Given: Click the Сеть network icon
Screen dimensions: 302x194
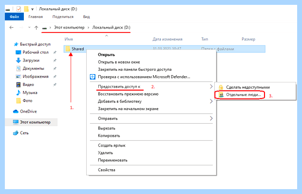Looking at the screenshot, I should pyautogui.click(x=16, y=133).
